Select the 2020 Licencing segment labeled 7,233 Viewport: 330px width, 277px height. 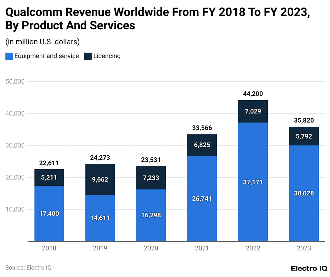click(151, 178)
